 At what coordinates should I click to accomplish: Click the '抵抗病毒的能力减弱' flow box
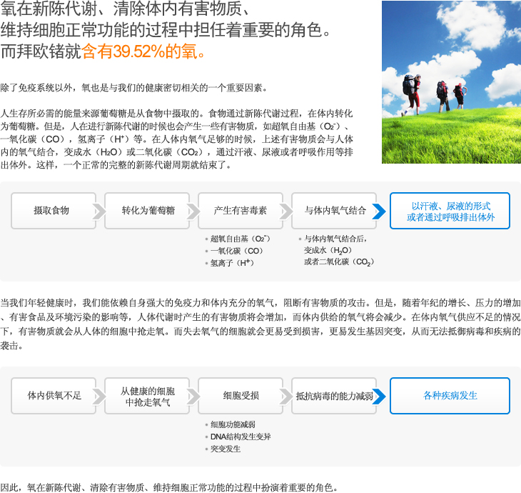tap(334, 396)
